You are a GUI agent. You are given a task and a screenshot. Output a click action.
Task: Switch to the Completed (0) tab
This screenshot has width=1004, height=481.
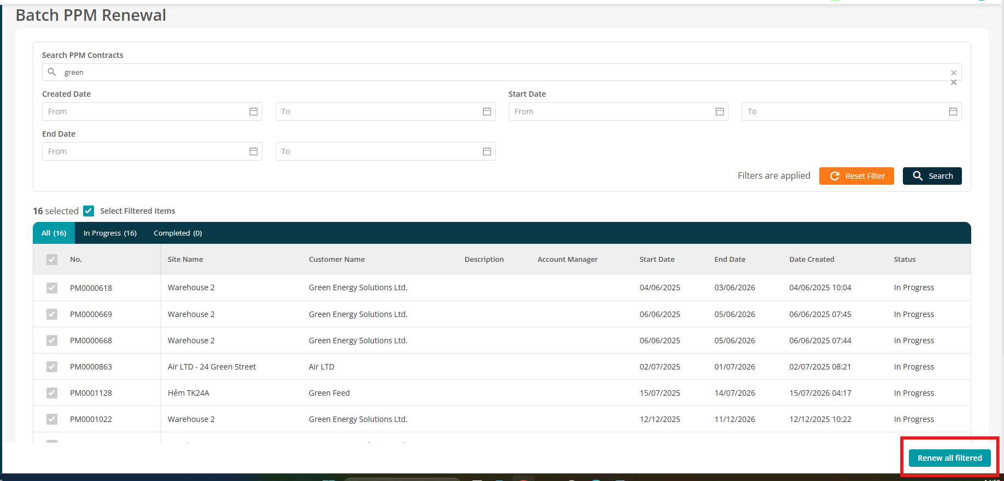(x=178, y=233)
